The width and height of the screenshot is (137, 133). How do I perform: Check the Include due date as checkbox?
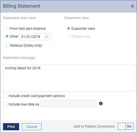pyautogui.click(x=5, y=104)
